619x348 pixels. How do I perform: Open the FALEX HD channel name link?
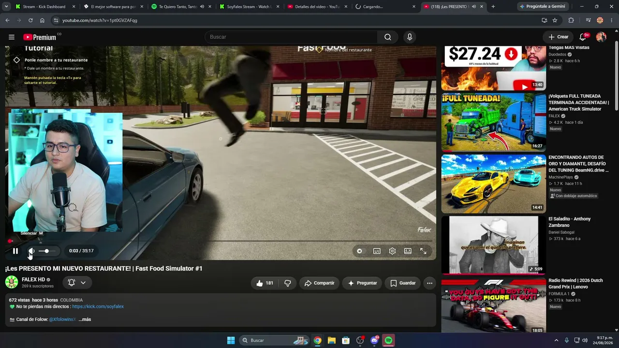[33, 279]
